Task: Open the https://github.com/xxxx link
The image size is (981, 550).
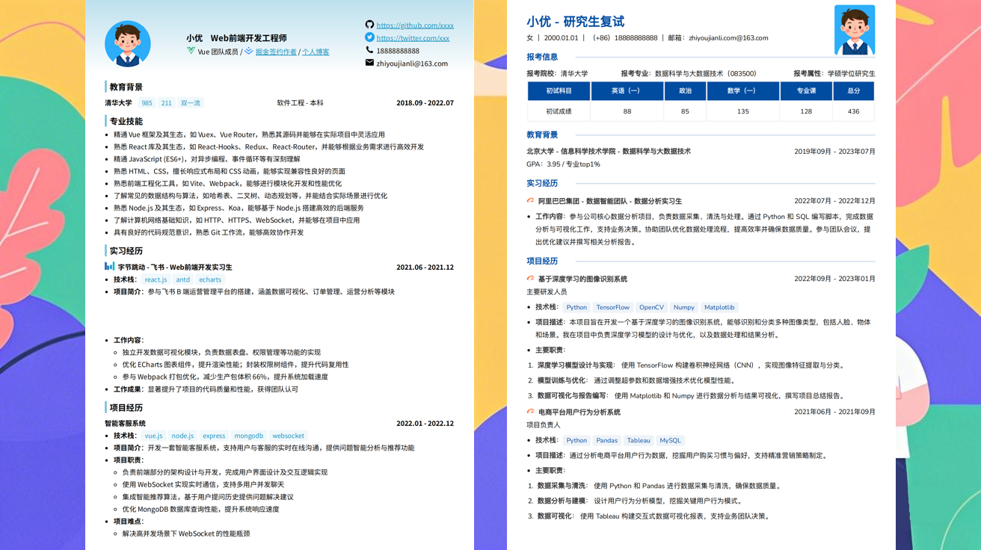Action: pyautogui.click(x=415, y=25)
